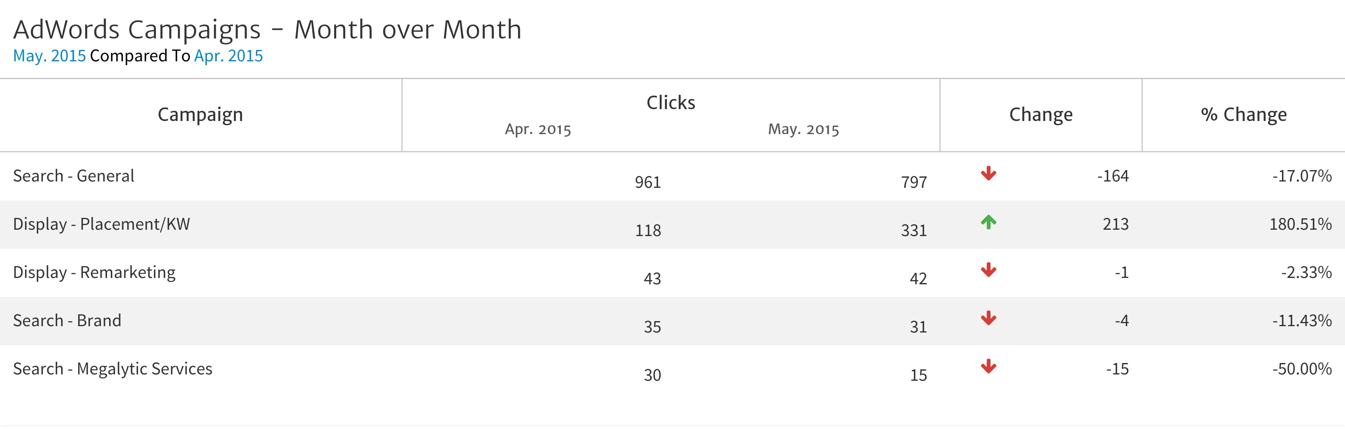Image resolution: width=1345 pixels, height=429 pixels.
Task: Sort by the % Change column header
Action: pyautogui.click(x=1243, y=114)
